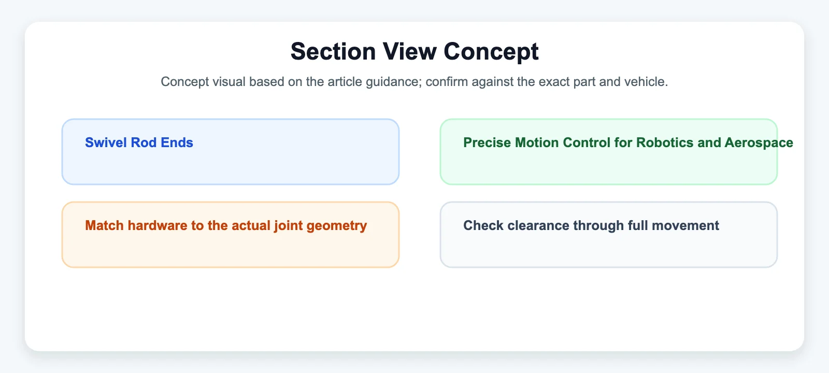Open the blue Swivel Rod Ends card
The height and width of the screenshot is (373, 829).
point(231,152)
